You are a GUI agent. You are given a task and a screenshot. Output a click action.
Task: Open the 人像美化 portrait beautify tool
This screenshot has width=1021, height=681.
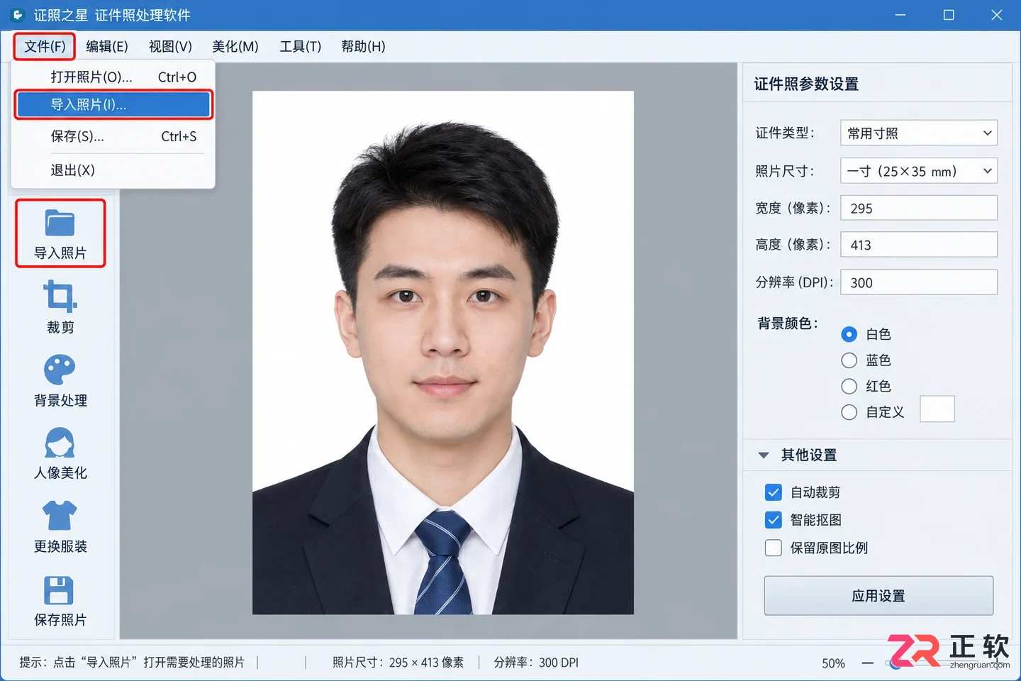point(60,443)
